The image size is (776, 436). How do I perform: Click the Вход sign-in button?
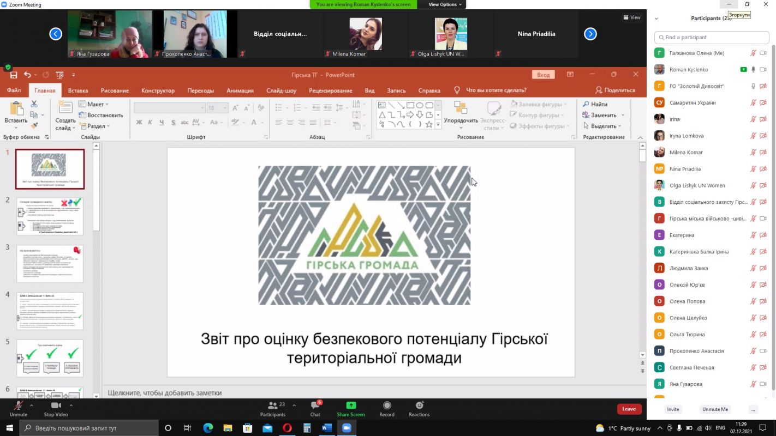click(x=543, y=75)
